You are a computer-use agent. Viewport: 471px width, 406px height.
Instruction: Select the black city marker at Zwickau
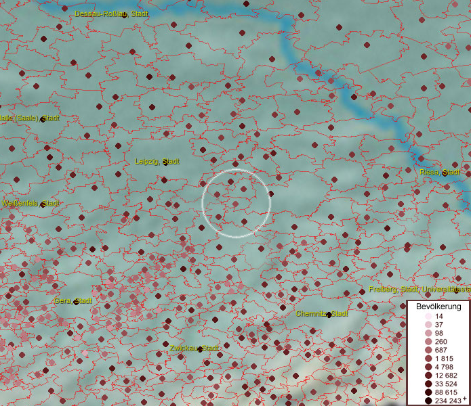200,349
